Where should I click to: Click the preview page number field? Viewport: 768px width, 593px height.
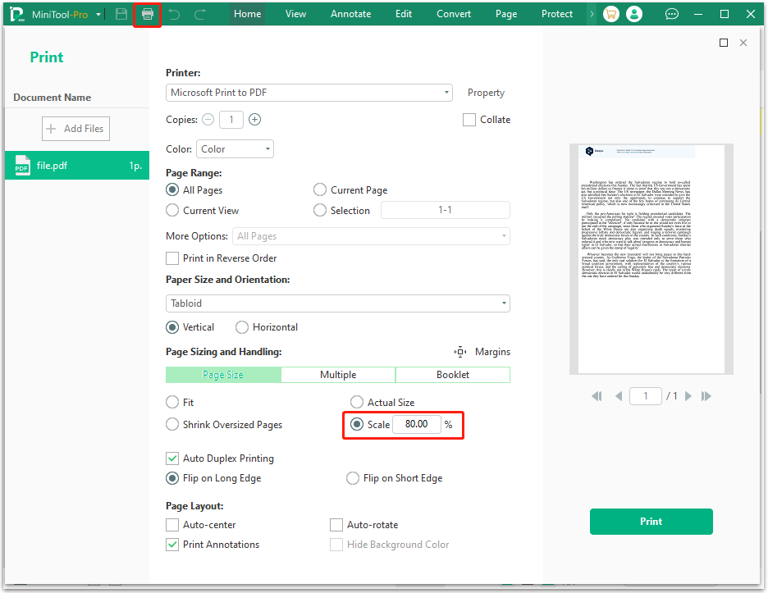pyautogui.click(x=646, y=396)
